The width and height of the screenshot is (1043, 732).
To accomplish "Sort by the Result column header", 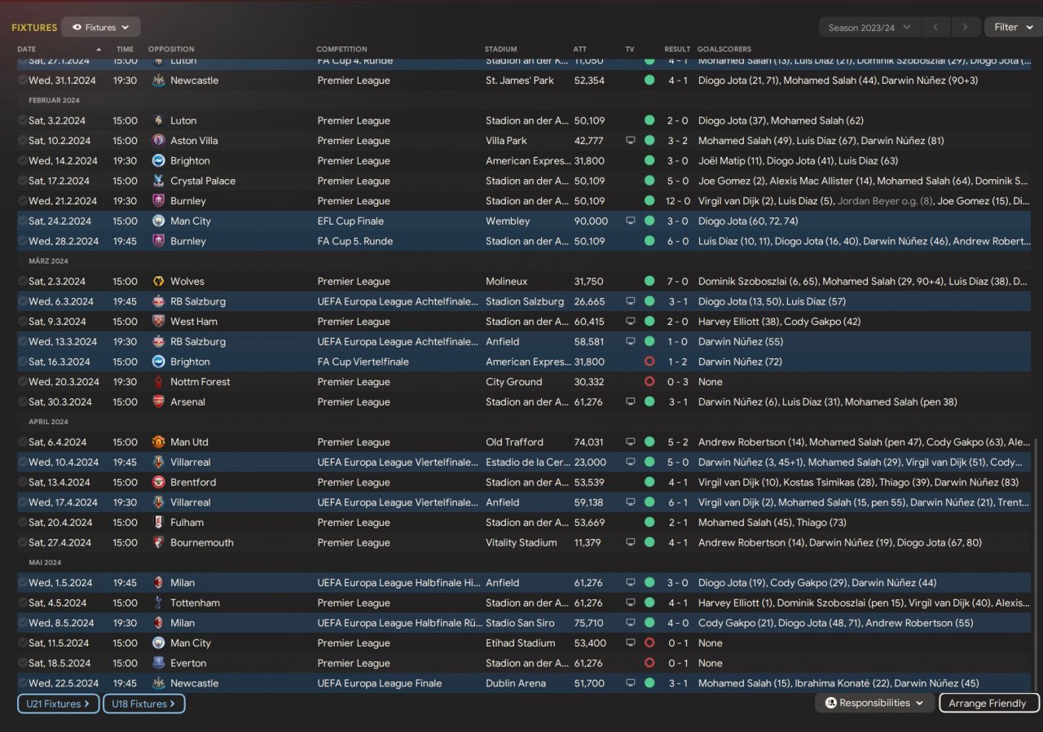I will [677, 49].
